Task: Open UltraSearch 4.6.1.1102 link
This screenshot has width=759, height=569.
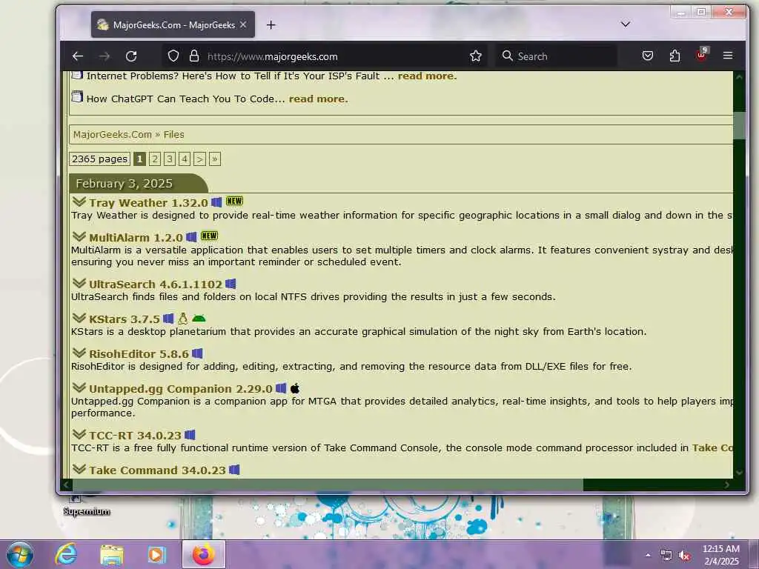Action: click(x=156, y=284)
